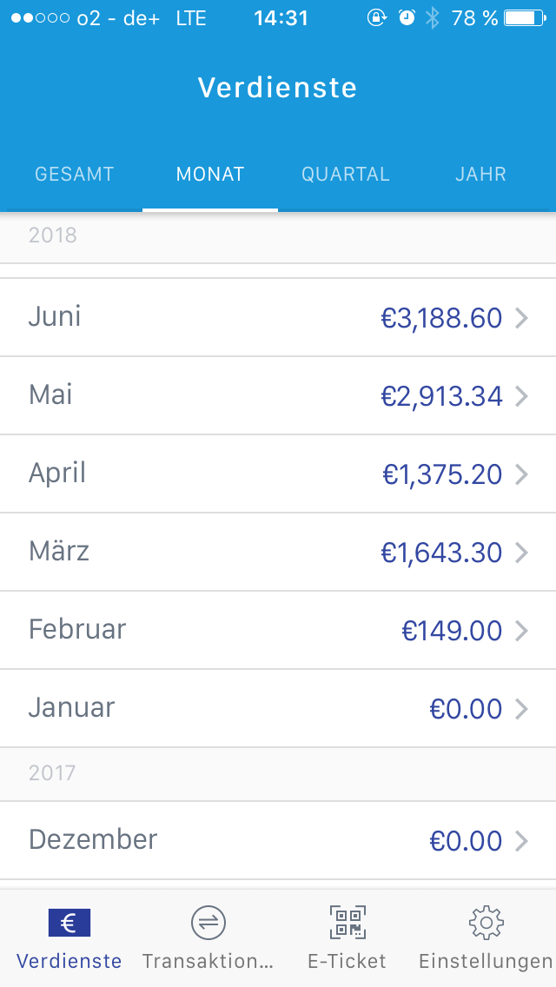Expand Mai earnings with chevron
The image size is (556, 987).
point(521,397)
